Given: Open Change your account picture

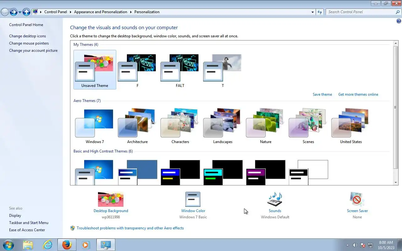Looking at the screenshot, I should click(33, 51).
